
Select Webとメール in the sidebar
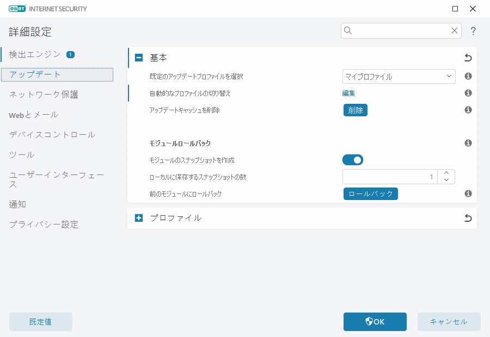pos(34,115)
